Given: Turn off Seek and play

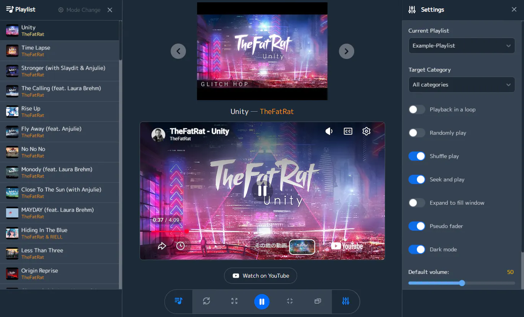Looking at the screenshot, I should [417, 180].
